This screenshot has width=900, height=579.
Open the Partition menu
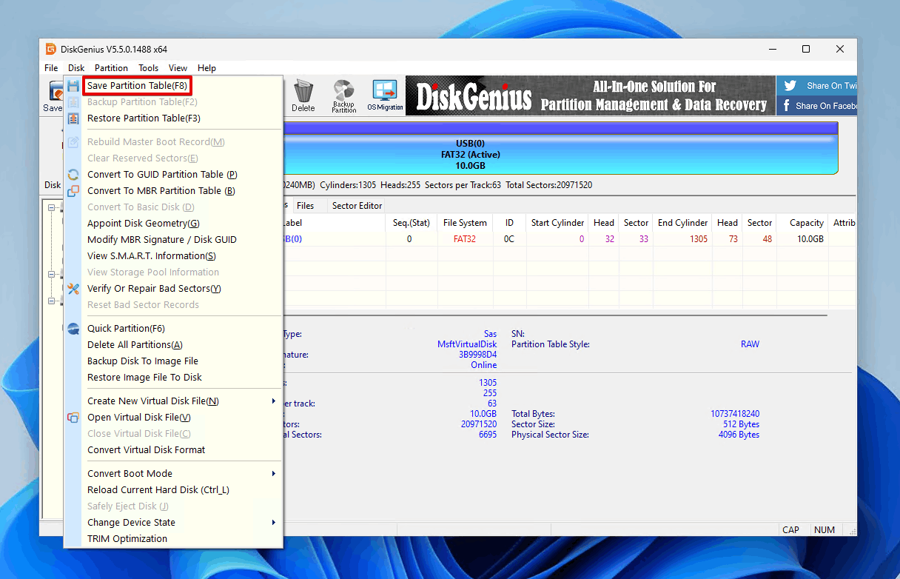point(111,68)
